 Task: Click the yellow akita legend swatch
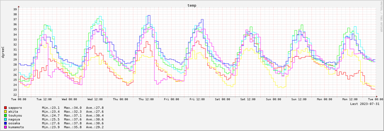[5, 112]
